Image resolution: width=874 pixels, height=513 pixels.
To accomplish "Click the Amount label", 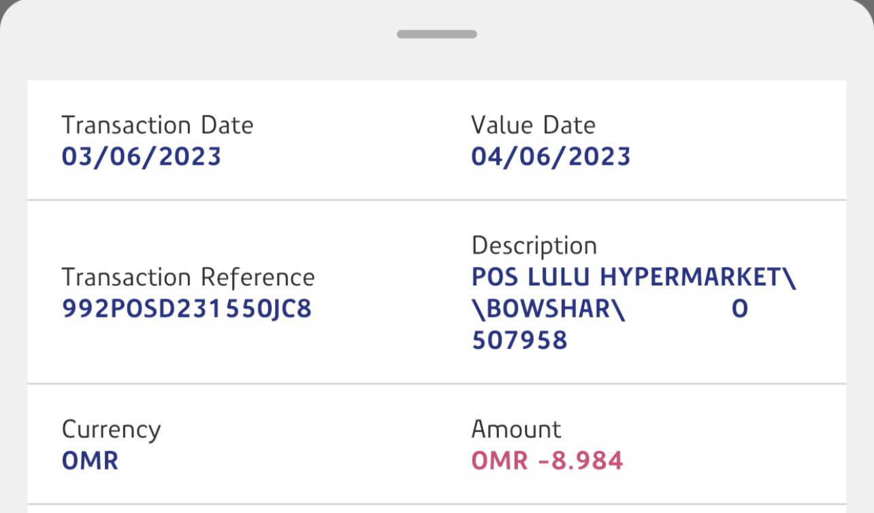I will tap(516, 430).
